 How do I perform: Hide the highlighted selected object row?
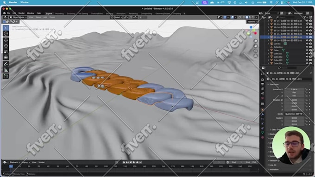307,37
